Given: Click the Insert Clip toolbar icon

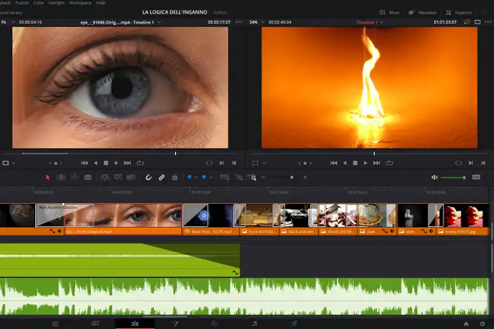Looking at the screenshot, I should click(104, 177).
